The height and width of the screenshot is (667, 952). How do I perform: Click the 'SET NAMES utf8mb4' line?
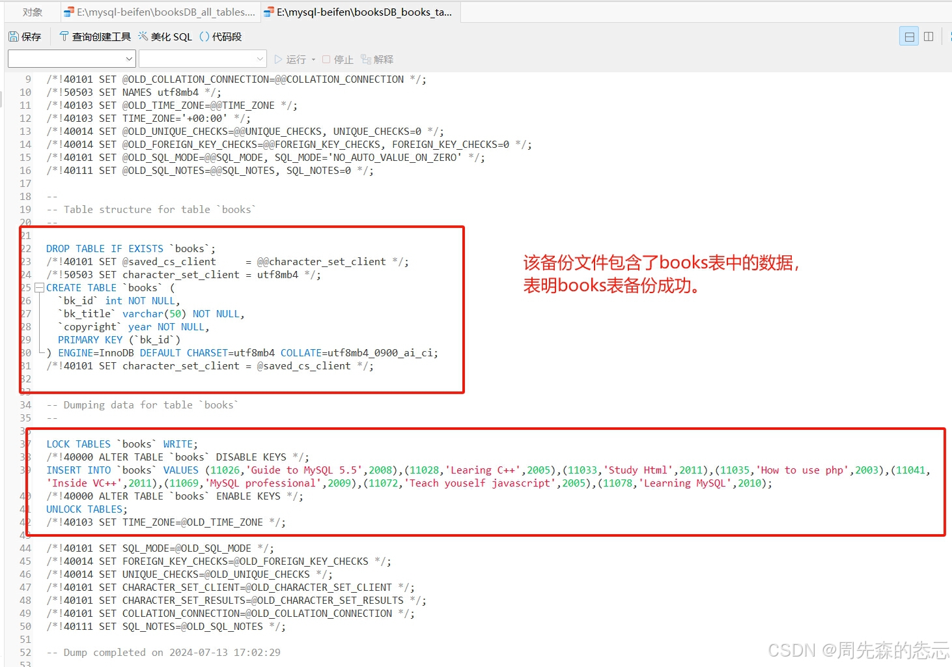pos(133,92)
